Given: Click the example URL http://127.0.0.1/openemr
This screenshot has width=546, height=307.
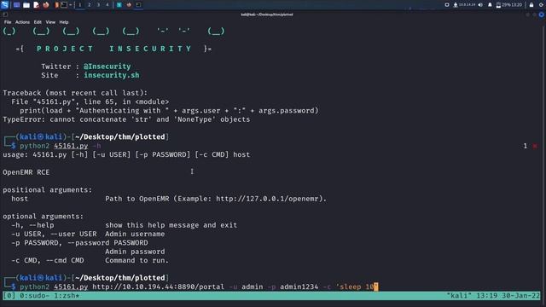Looking at the screenshot, I should 267,199.
